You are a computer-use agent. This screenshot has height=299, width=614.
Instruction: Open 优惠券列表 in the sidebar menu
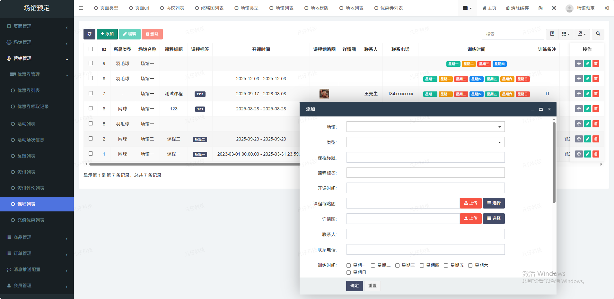pos(28,90)
